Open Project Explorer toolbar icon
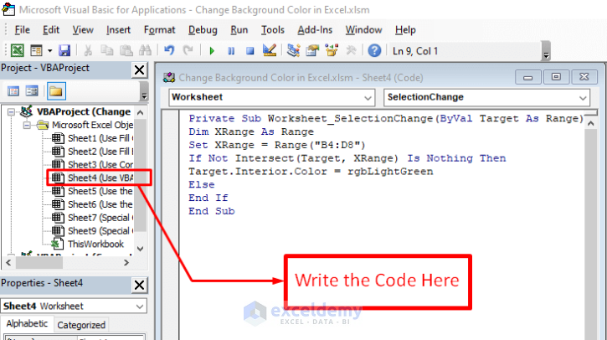This screenshot has height=340, width=607. click(x=293, y=51)
